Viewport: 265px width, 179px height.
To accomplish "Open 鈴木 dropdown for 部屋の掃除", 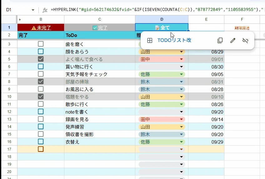I will pyautogui.click(x=181, y=82).
